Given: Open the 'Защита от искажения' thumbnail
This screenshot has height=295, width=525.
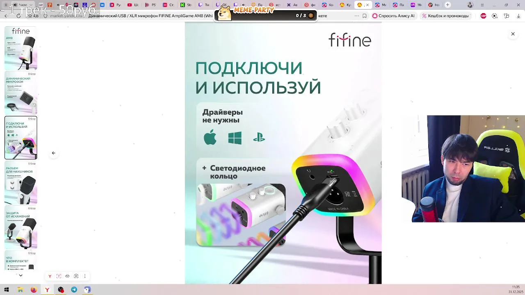Looking at the screenshot, I should point(21,227).
